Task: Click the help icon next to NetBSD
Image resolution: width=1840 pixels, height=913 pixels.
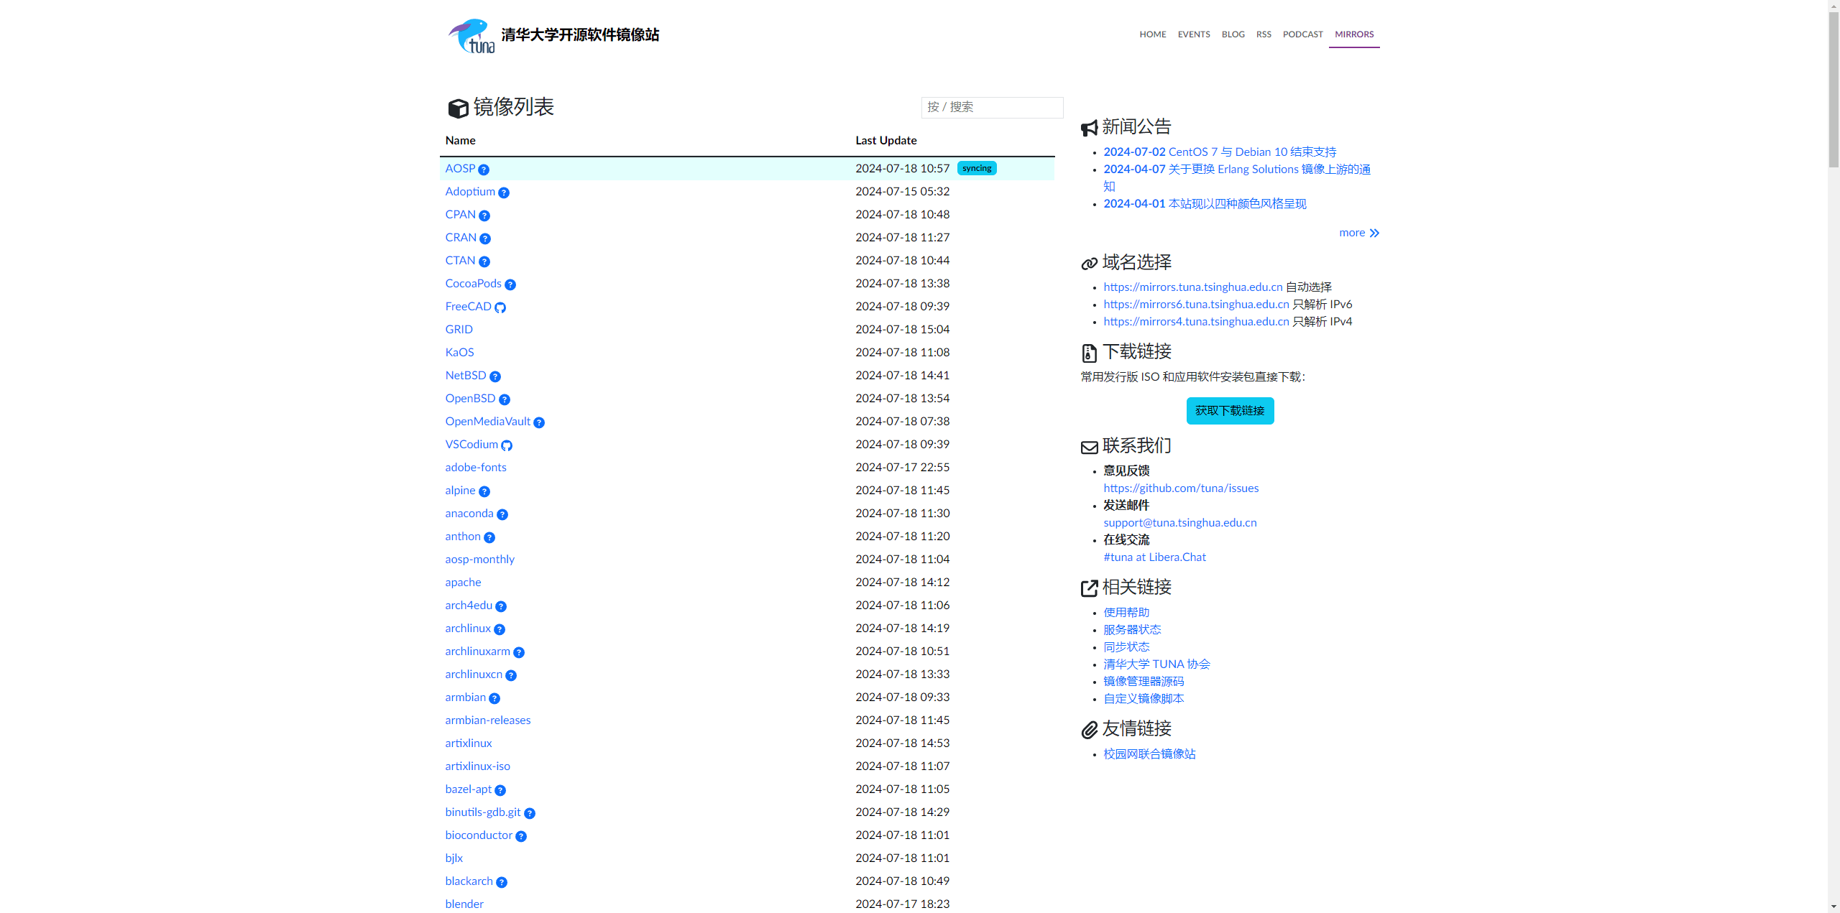Action: coord(495,376)
